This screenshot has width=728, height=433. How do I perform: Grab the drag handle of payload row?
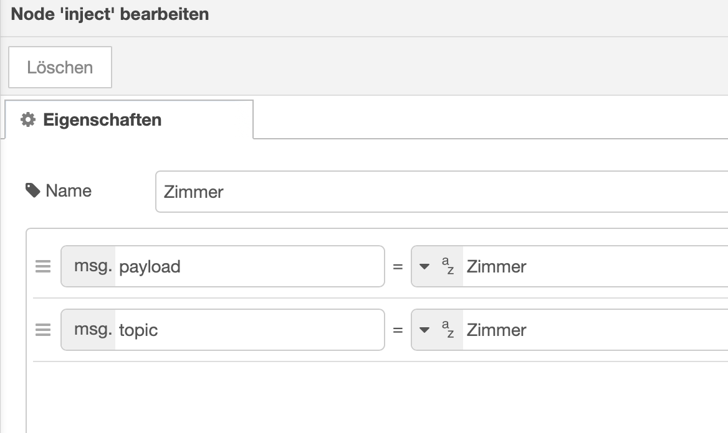click(x=42, y=267)
